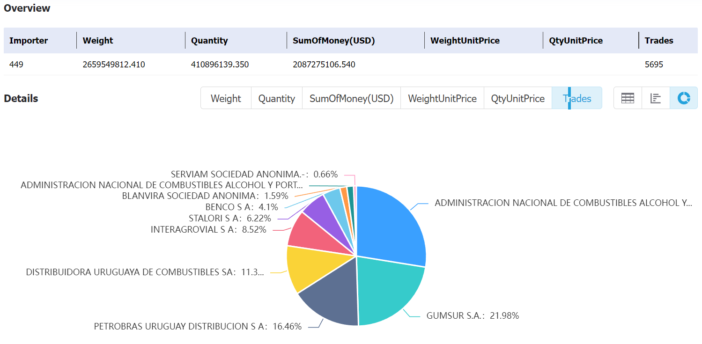Click the DISTRIBUIDORA URUGUAYA DE COMBUSTIBLES label
702x344 pixels.
click(x=145, y=272)
